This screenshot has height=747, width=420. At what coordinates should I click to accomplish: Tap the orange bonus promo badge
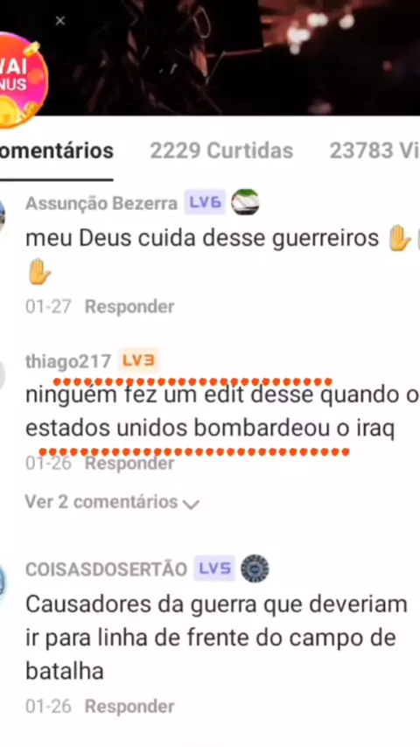pyautogui.click(x=22, y=79)
